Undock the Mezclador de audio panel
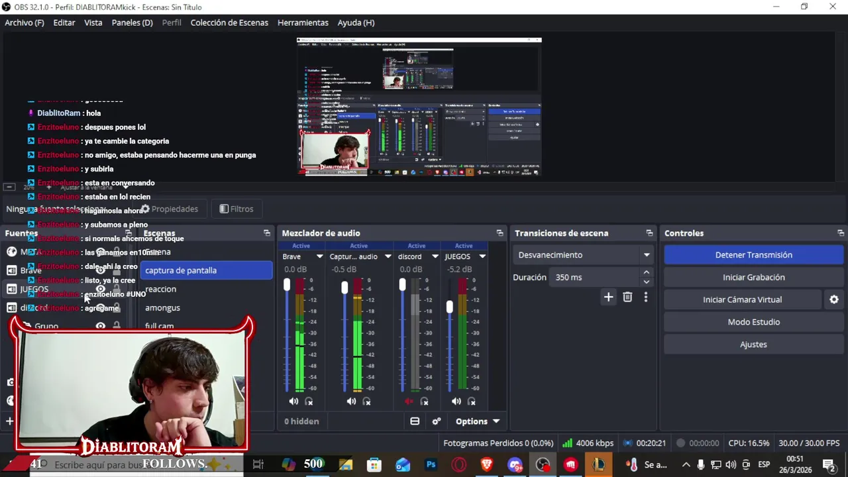 pyautogui.click(x=500, y=233)
